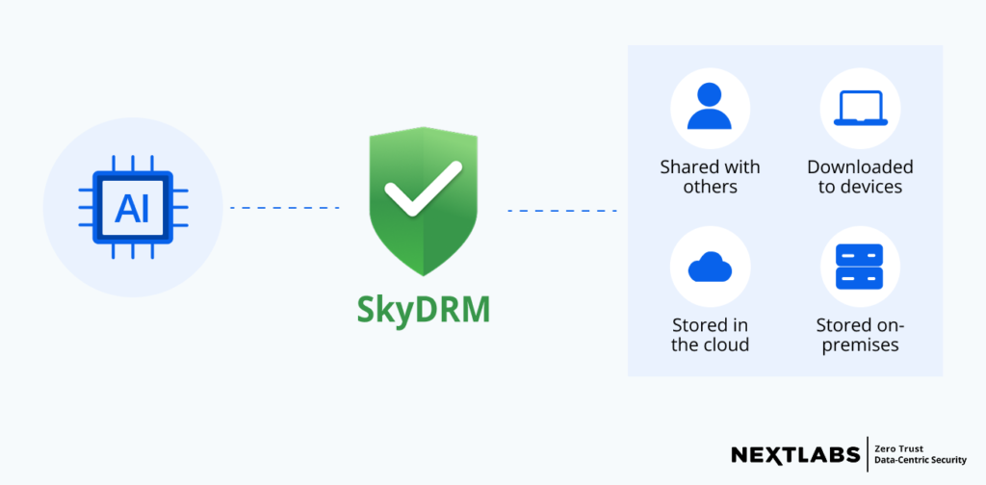Click the NEXTLABS logo
This screenshot has width=986, height=485.
794,454
